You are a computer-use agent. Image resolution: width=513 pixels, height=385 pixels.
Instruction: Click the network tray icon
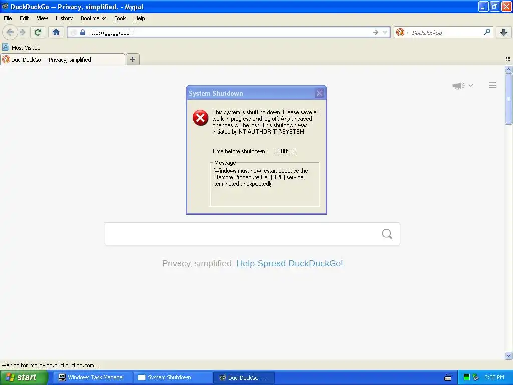point(476,377)
